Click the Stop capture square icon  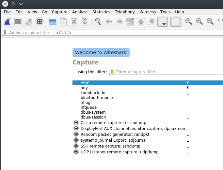pos(18,21)
